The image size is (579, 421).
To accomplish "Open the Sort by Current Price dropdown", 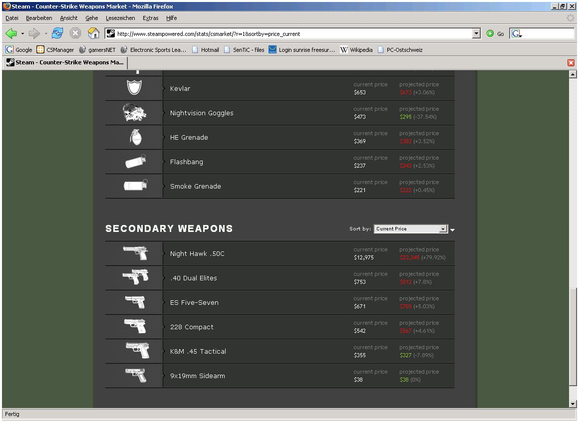I will [411, 229].
